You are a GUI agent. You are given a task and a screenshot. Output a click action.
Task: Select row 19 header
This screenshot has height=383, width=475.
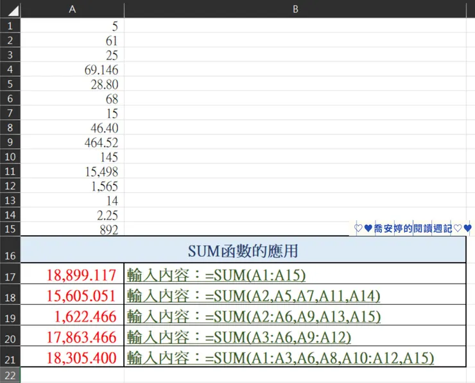tap(10, 315)
